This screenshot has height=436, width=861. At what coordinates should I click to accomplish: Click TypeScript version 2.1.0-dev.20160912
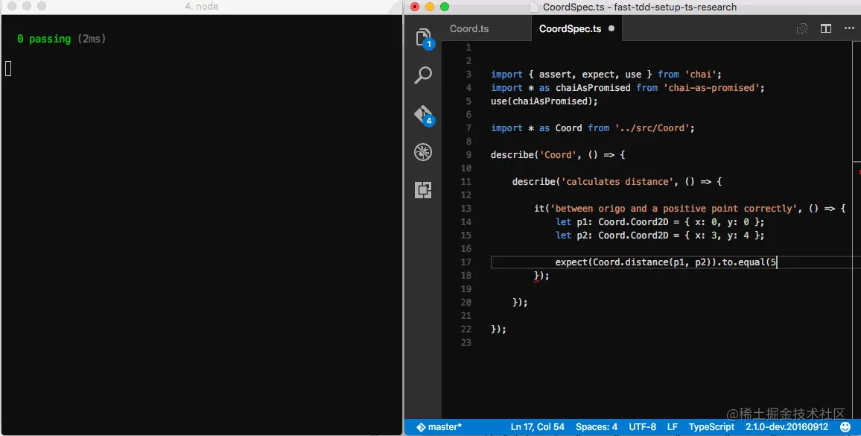[x=787, y=426]
